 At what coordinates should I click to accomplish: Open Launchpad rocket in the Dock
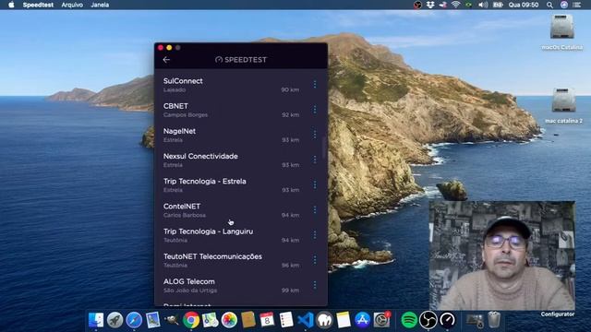115,320
